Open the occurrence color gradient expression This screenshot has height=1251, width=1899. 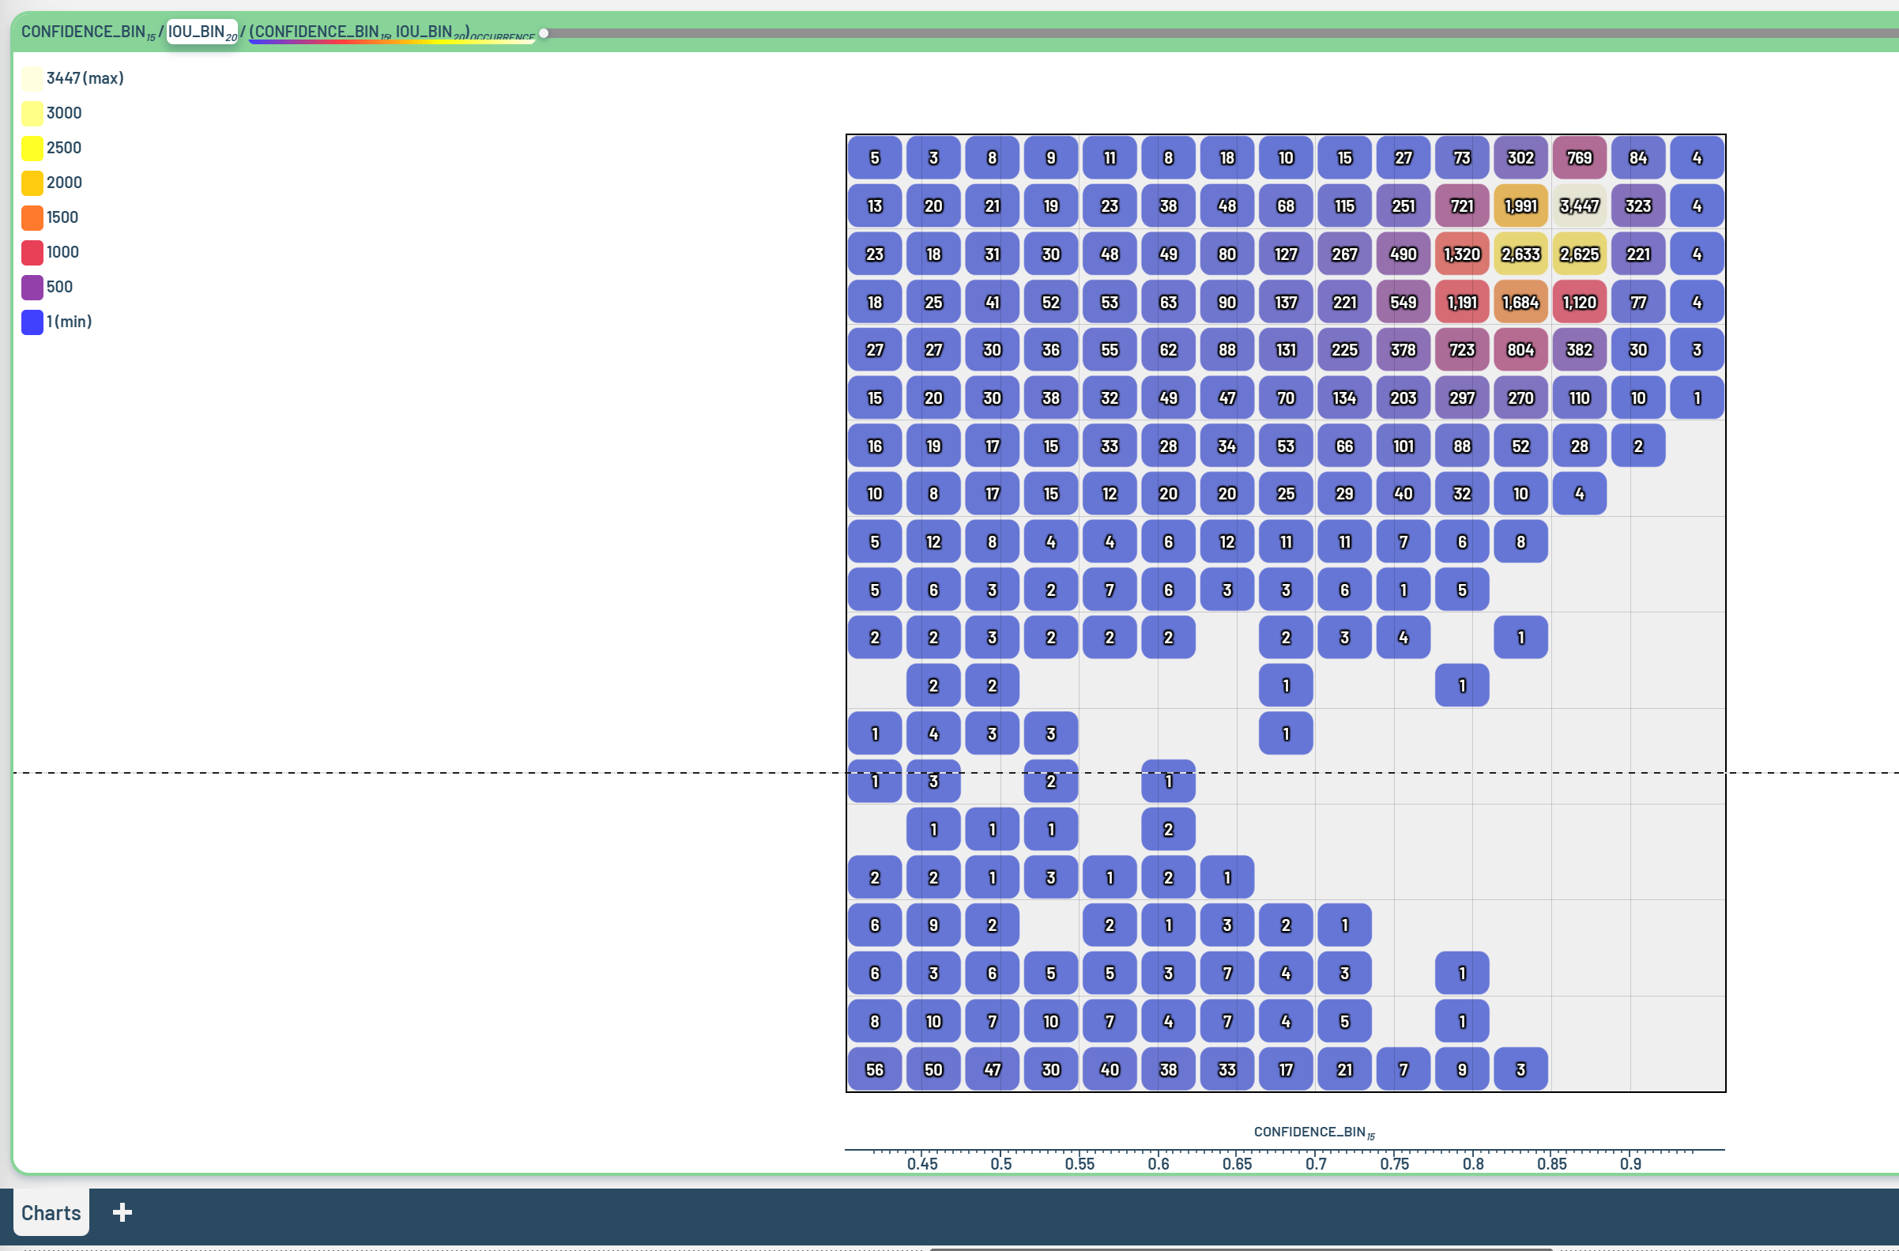[391, 32]
